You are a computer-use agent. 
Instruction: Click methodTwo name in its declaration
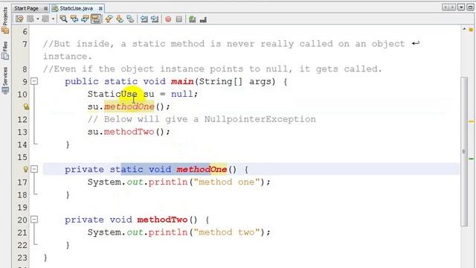coord(162,220)
